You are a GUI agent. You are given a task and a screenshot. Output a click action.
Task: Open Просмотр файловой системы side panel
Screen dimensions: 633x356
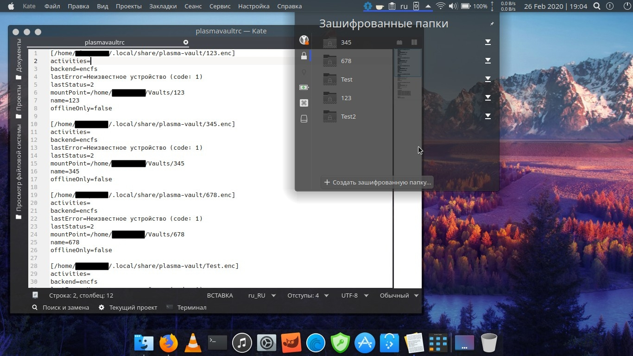point(19,171)
